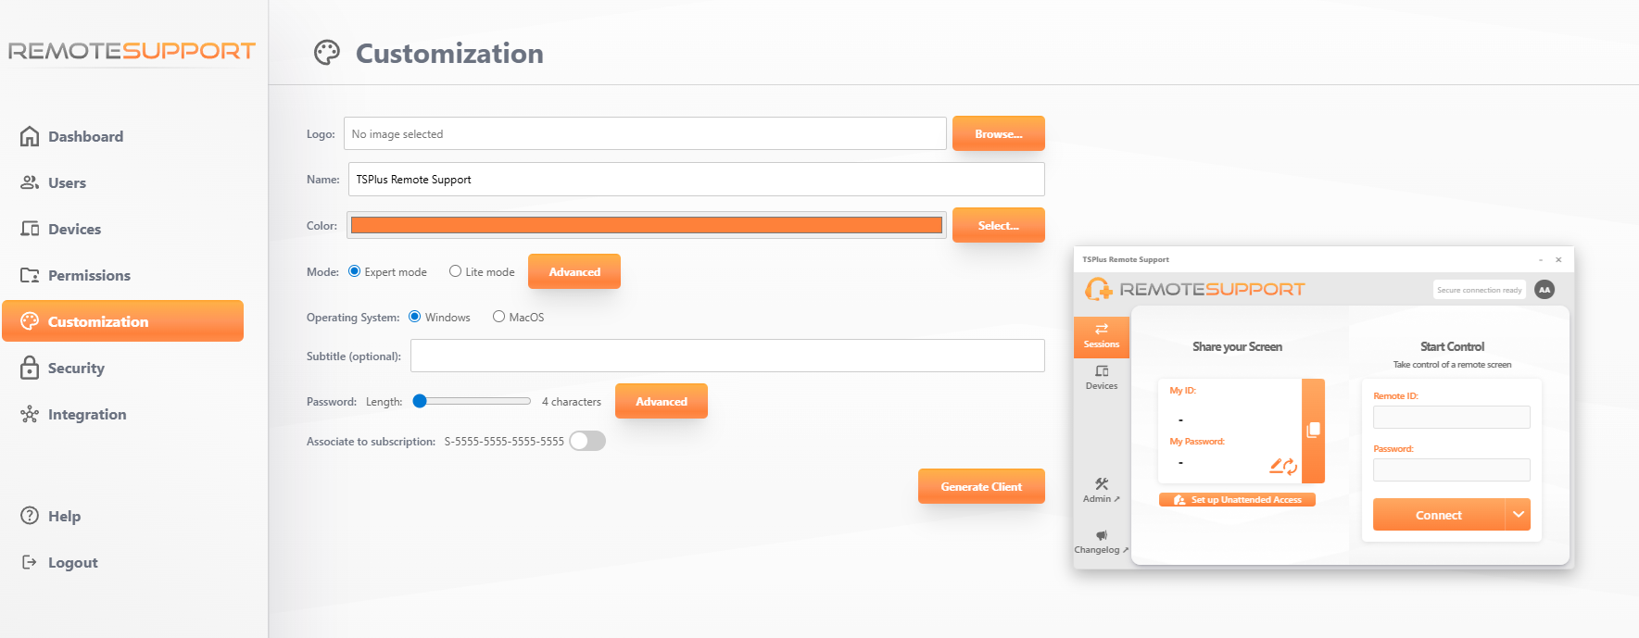Click the copy ID icon in preview
This screenshot has width=1639, height=638.
point(1313,431)
